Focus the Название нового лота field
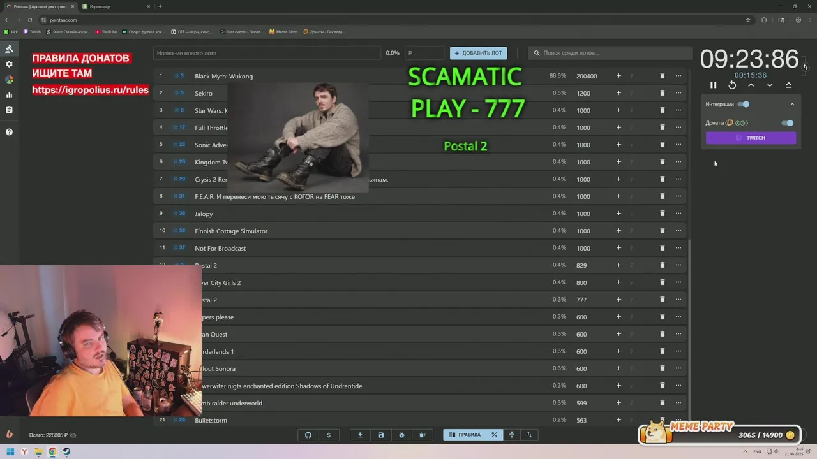The height and width of the screenshot is (459, 817). tap(267, 53)
